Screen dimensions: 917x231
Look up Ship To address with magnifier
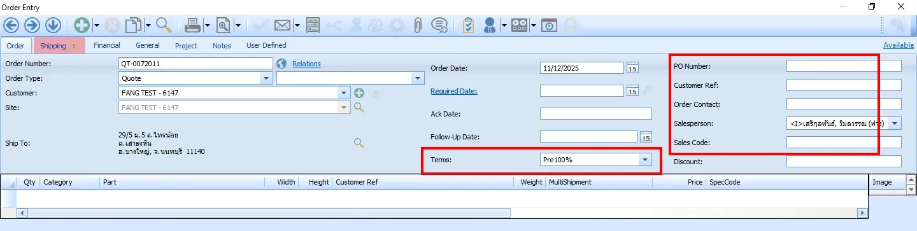[359, 143]
